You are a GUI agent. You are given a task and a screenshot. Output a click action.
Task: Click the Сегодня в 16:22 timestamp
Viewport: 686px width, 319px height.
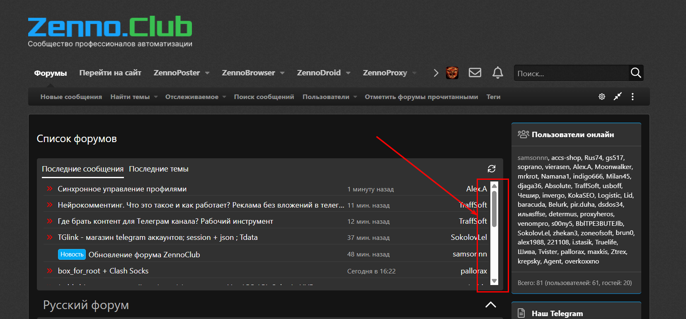pos(371,271)
